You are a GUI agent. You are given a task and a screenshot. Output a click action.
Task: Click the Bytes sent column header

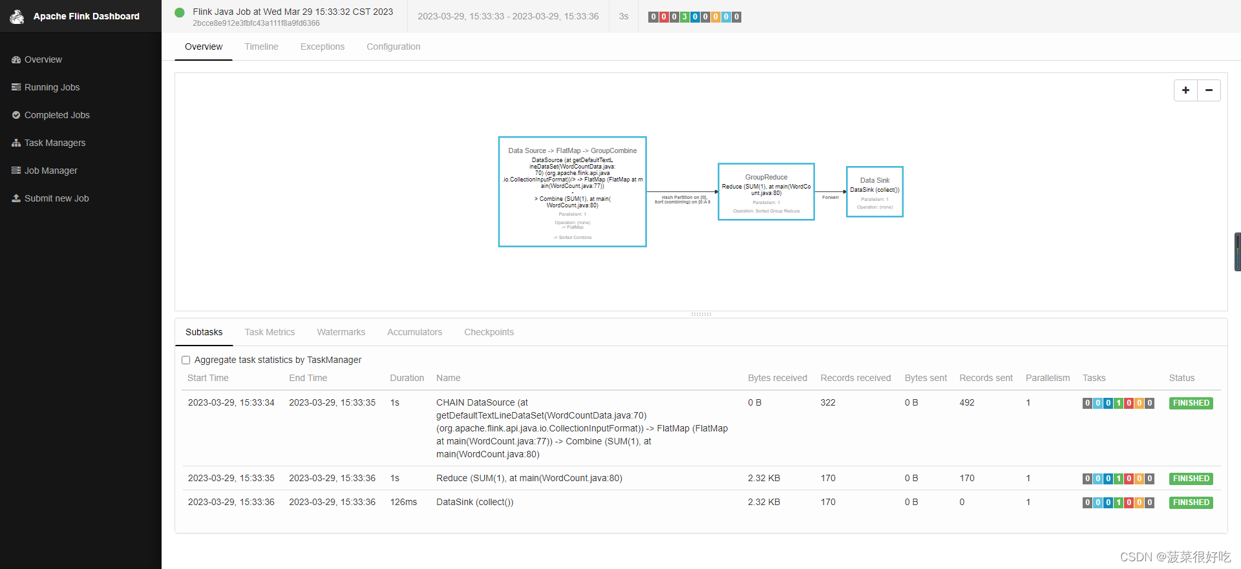[x=926, y=378]
